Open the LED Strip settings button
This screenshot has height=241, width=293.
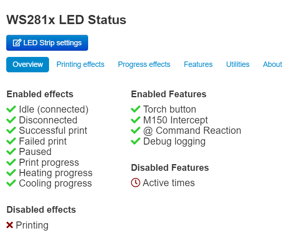coord(47,43)
